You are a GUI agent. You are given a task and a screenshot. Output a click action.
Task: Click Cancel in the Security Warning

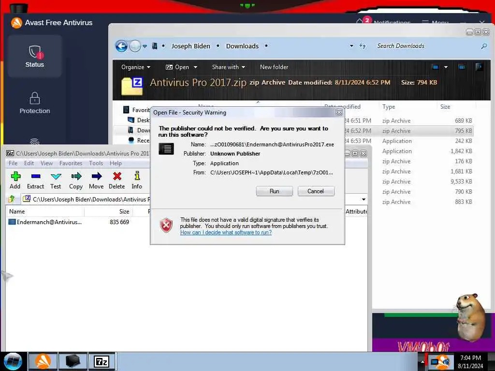coord(316,191)
